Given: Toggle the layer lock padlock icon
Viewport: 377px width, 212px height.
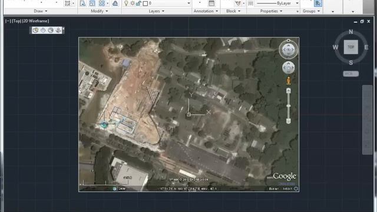Looking at the screenshot, I should point(139,4).
